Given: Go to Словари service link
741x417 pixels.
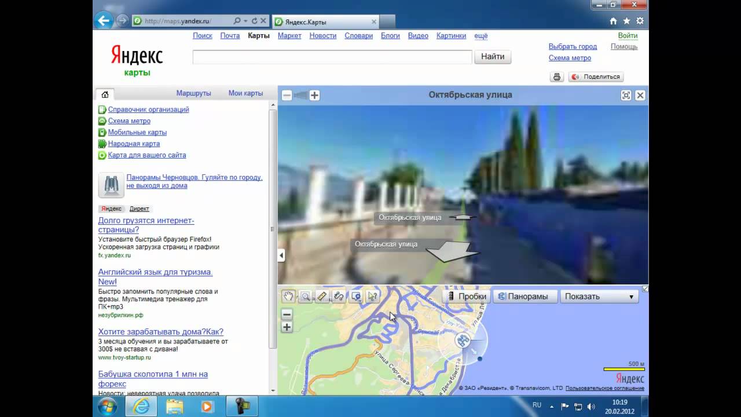Looking at the screenshot, I should click(x=358, y=36).
